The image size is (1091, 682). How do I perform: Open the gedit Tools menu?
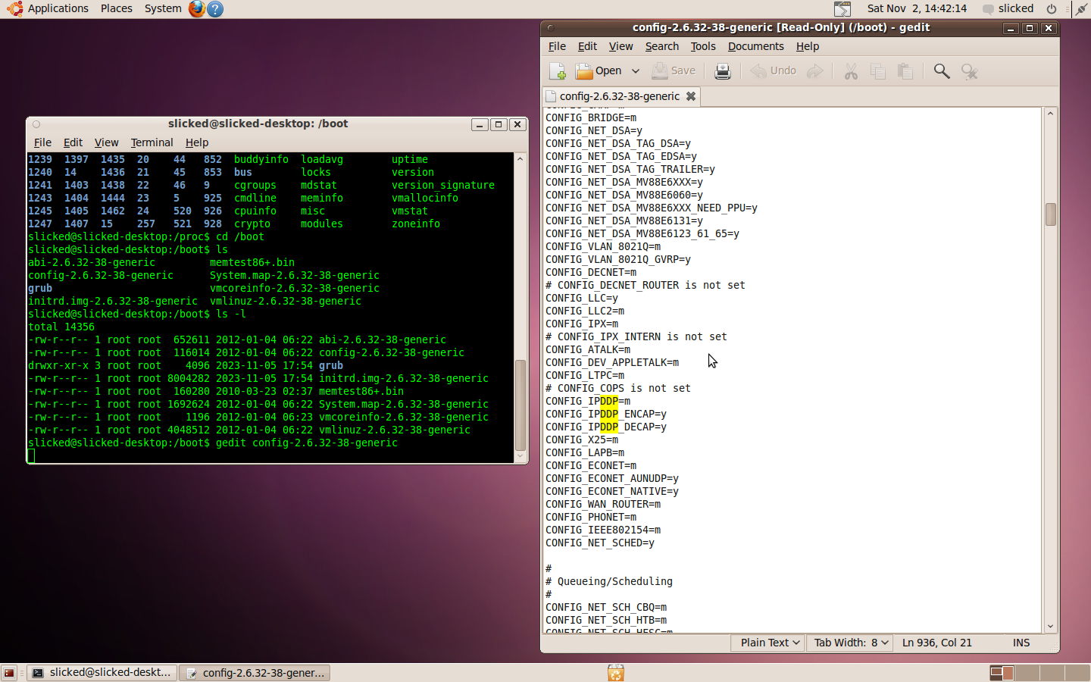(x=703, y=46)
